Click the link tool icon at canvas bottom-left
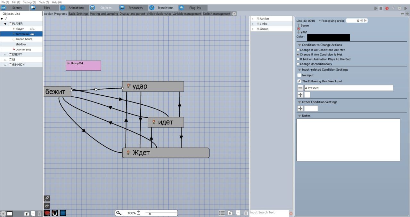This screenshot has height=217, width=410. click(x=47, y=198)
